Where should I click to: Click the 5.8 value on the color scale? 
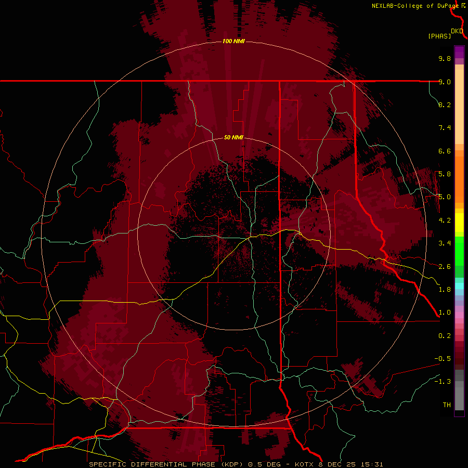pyautogui.click(x=445, y=174)
